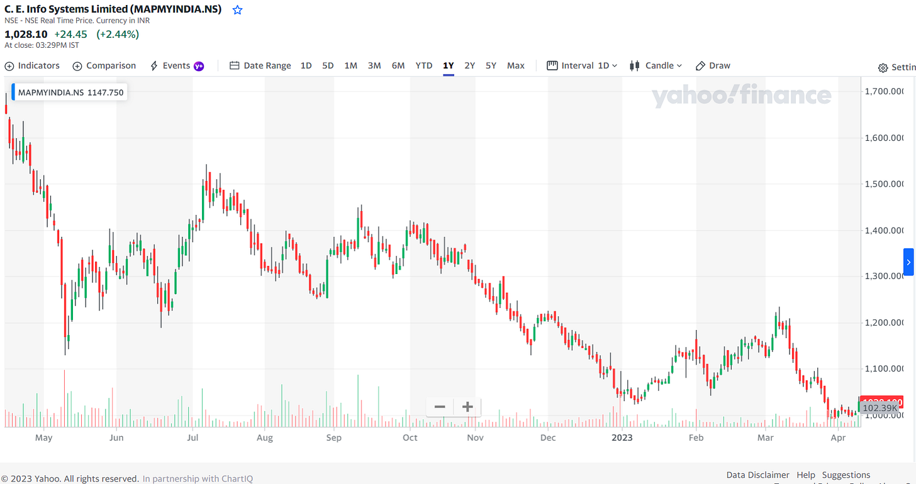Click the MAPMYINDIA.NS 1147.750 series label
916x484 pixels.
(x=71, y=92)
